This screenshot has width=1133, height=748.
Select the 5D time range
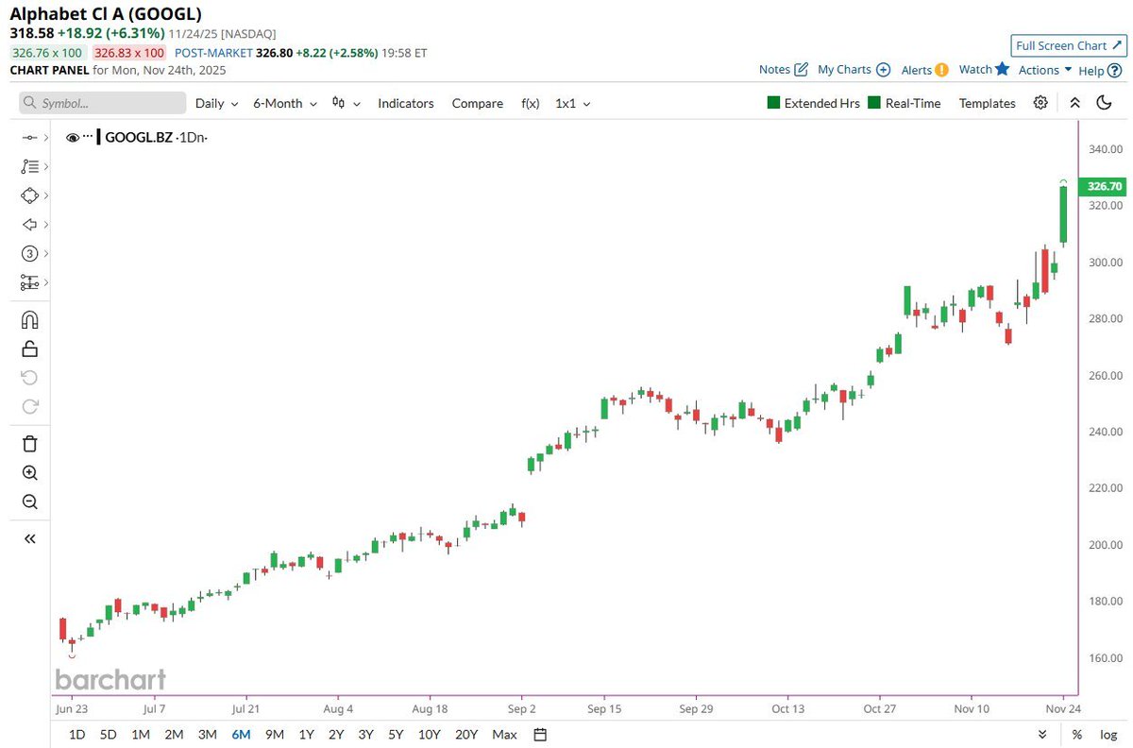108,734
